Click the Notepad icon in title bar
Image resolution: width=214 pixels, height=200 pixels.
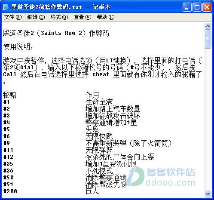(6, 7)
